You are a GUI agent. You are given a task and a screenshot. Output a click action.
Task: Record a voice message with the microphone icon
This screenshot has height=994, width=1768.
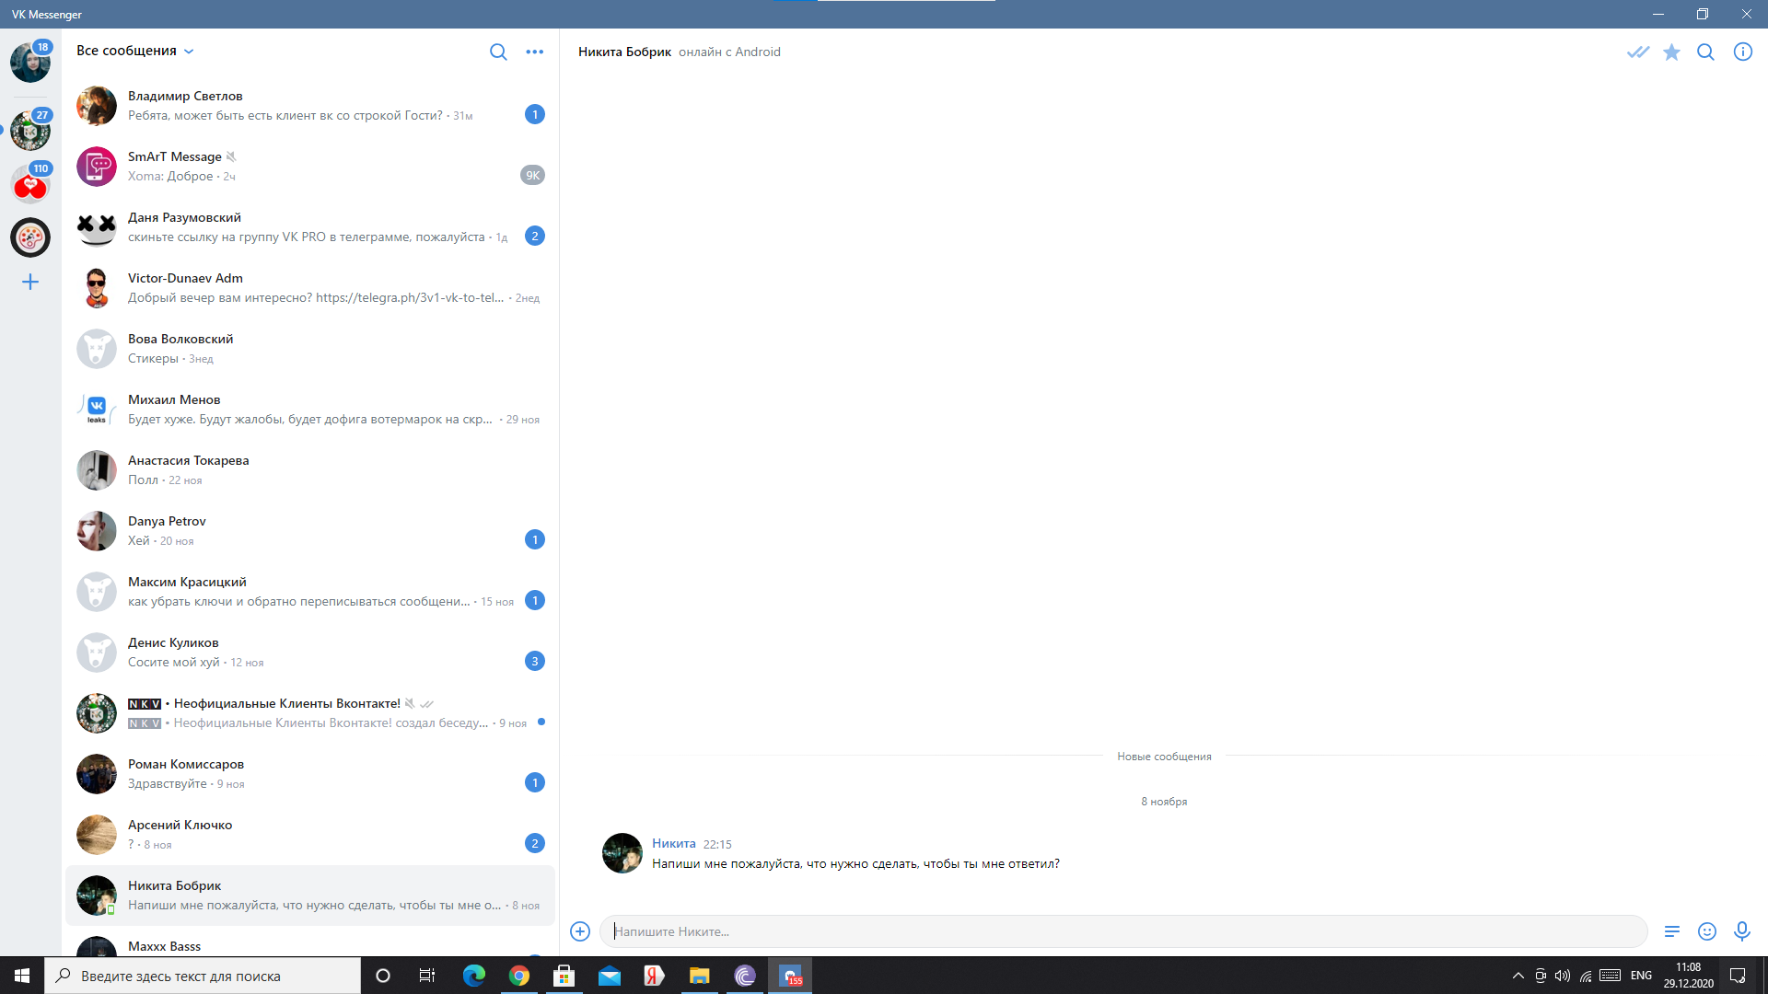click(1741, 931)
